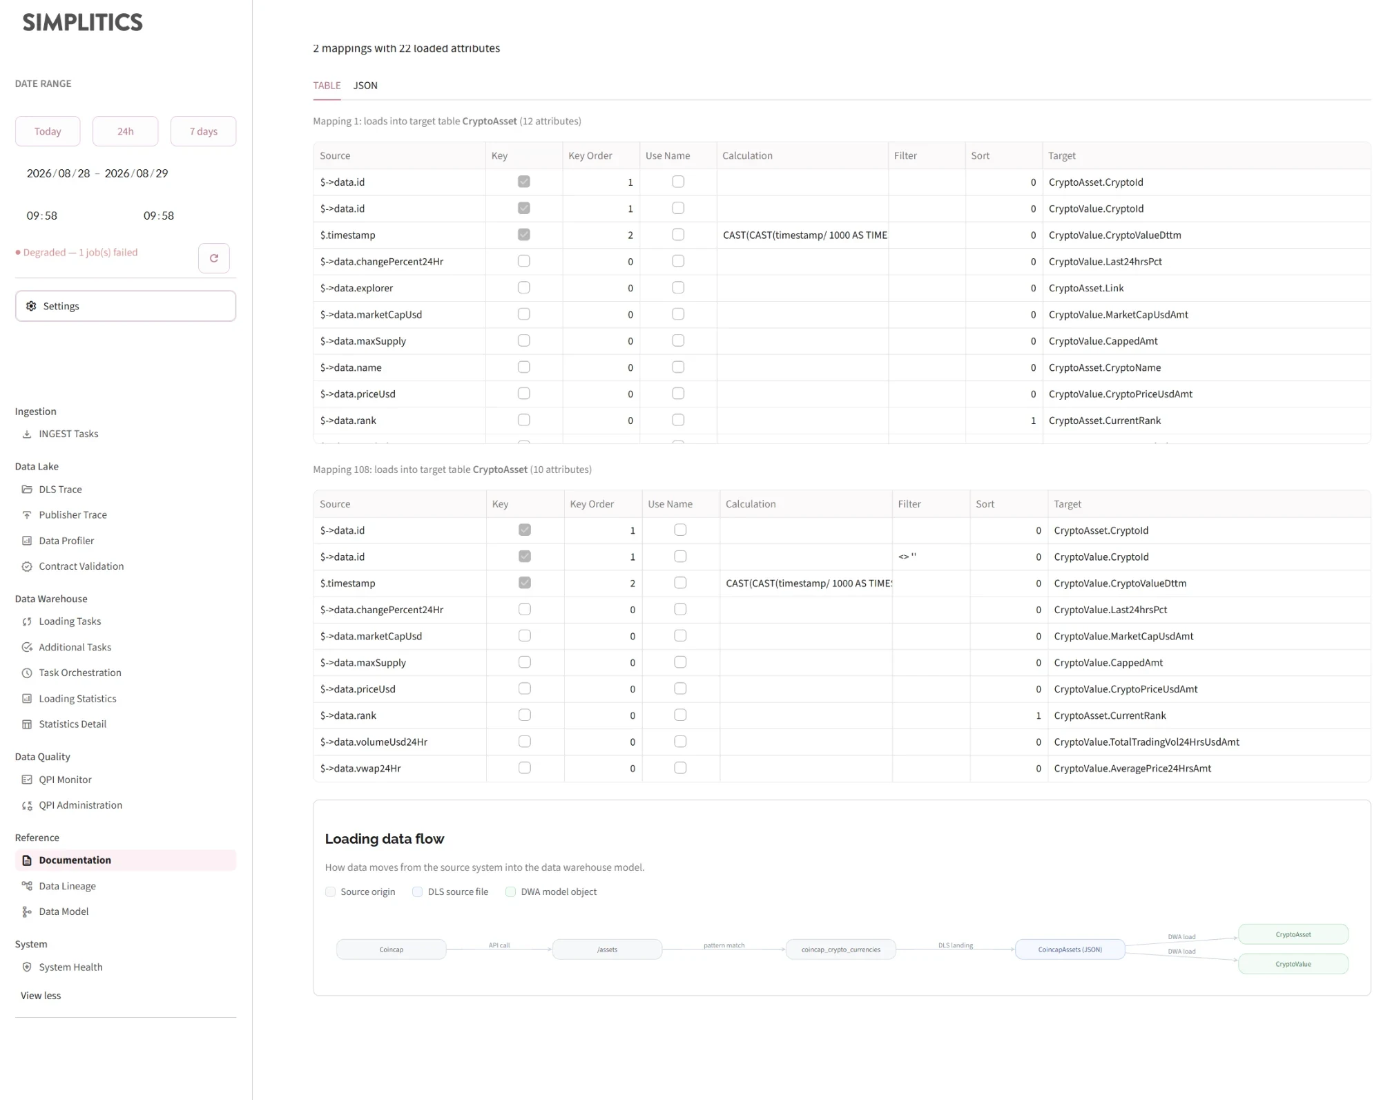The height and width of the screenshot is (1100, 1381).
Task: Click the DLS Trace folder icon
Action: [27, 489]
